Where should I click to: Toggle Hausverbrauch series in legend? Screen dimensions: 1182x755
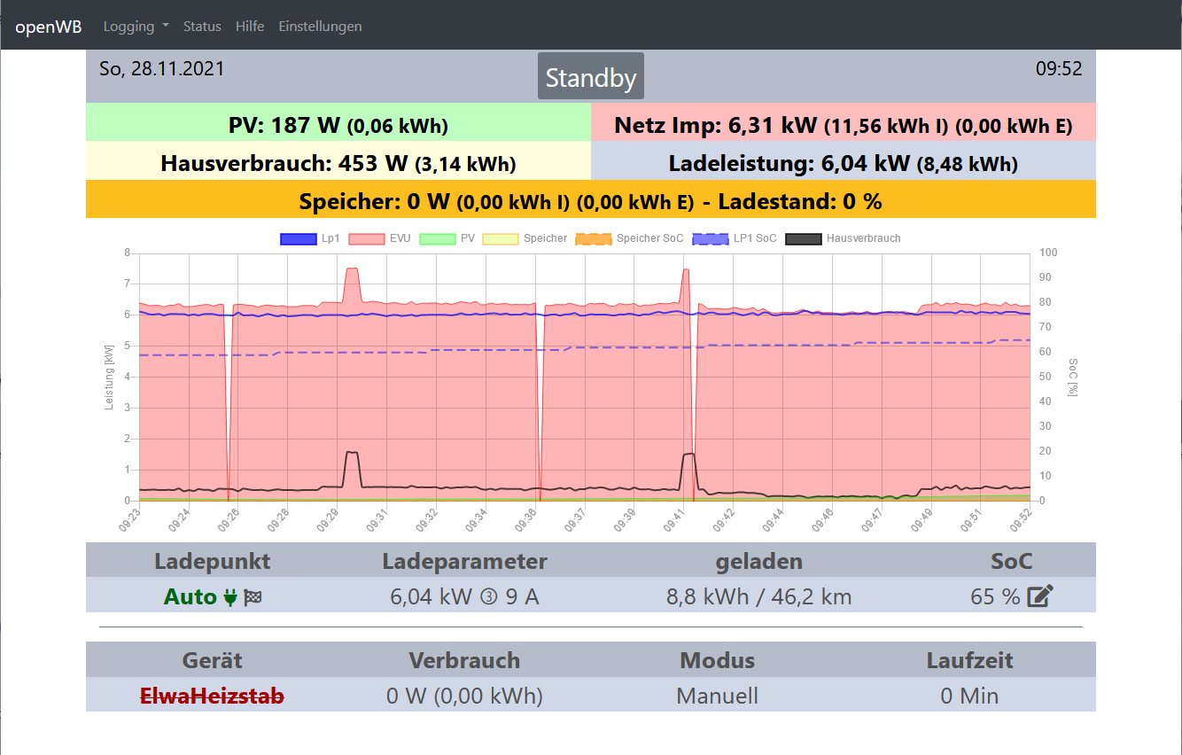(x=804, y=238)
